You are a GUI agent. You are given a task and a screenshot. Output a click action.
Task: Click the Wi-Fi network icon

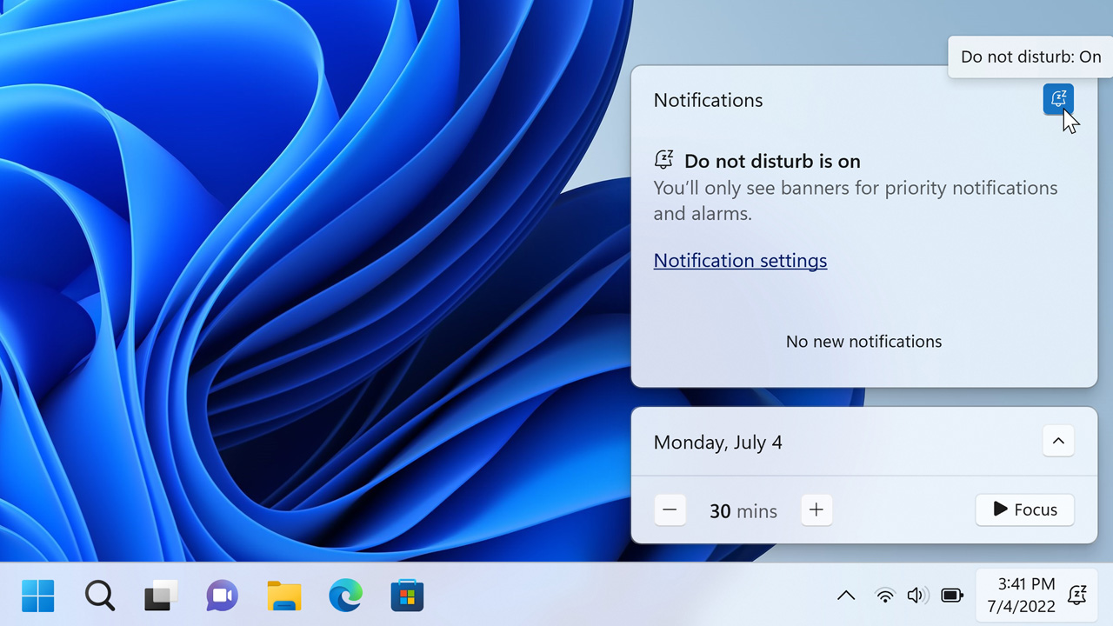pyautogui.click(x=885, y=596)
